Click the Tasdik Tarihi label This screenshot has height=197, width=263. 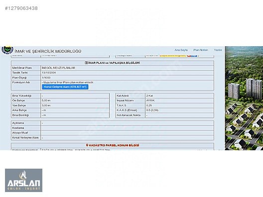(20, 73)
